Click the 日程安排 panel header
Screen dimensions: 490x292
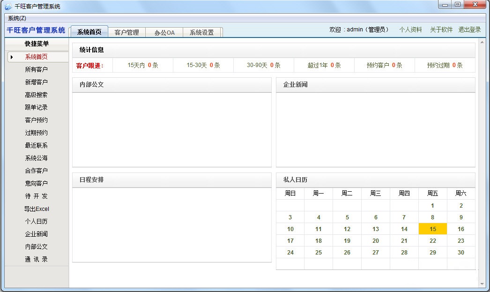pos(172,180)
